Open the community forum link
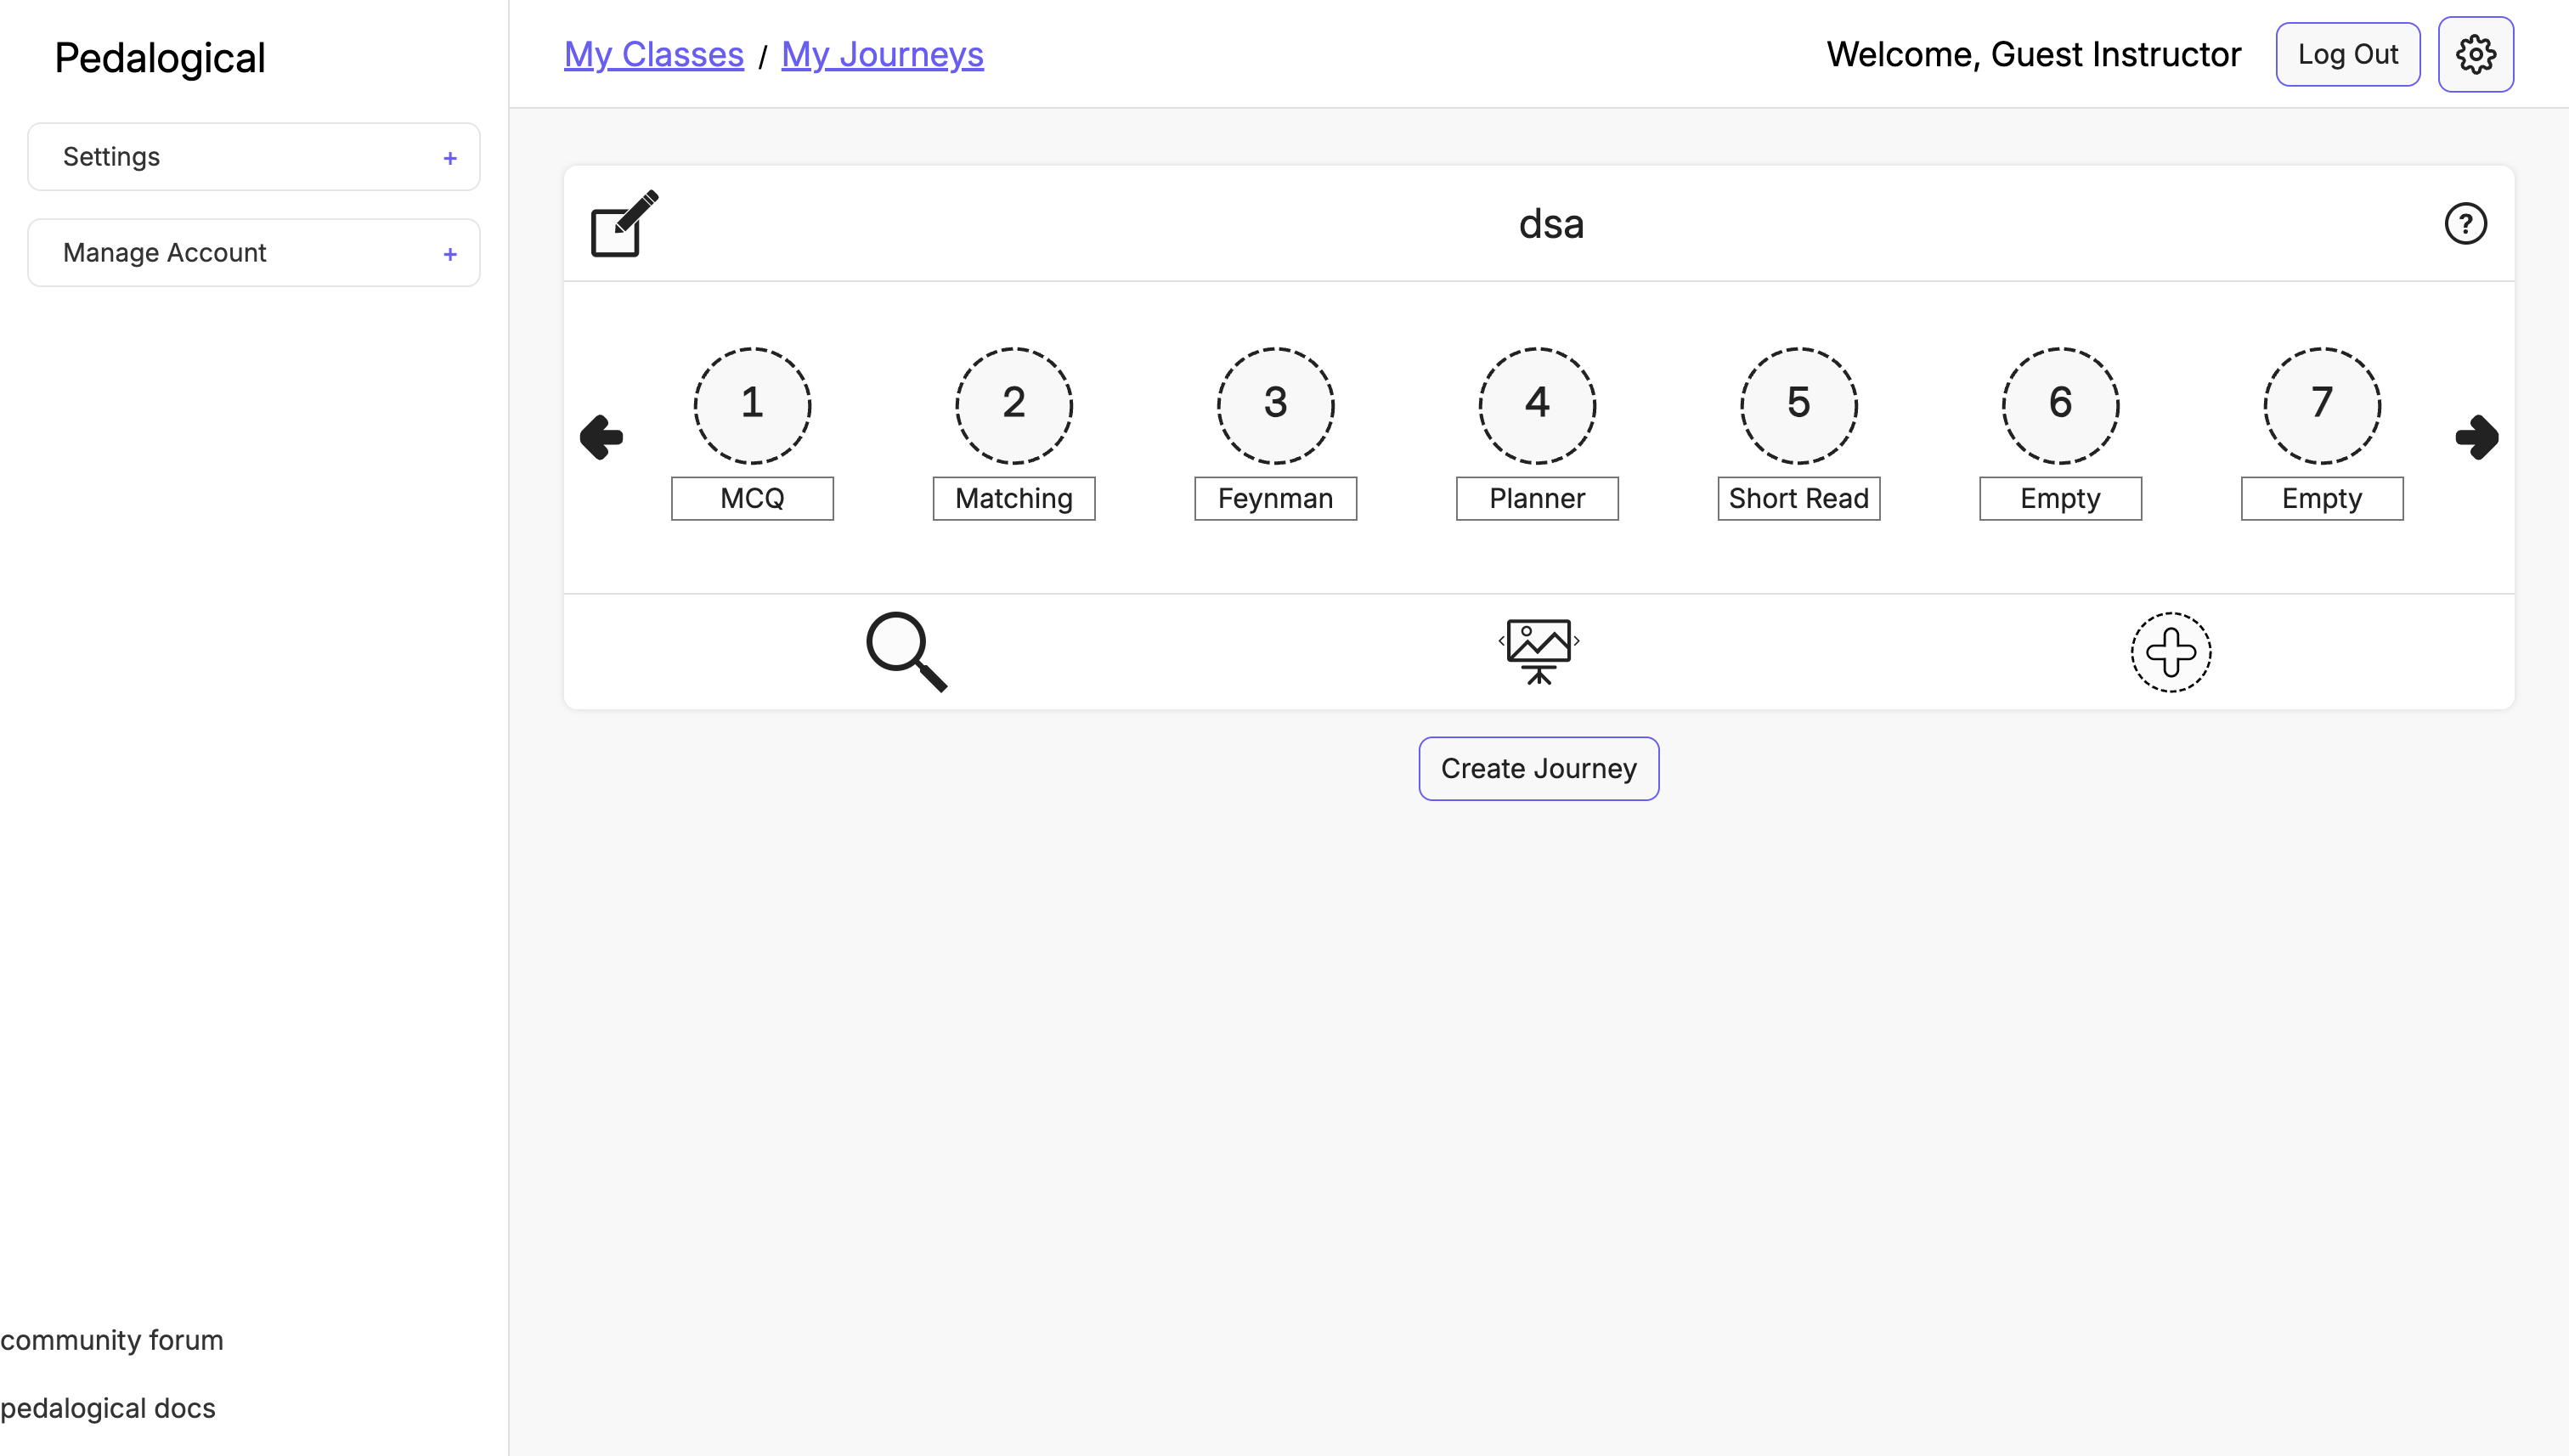This screenshot has width=2569, height=1456. (112, 1340)
